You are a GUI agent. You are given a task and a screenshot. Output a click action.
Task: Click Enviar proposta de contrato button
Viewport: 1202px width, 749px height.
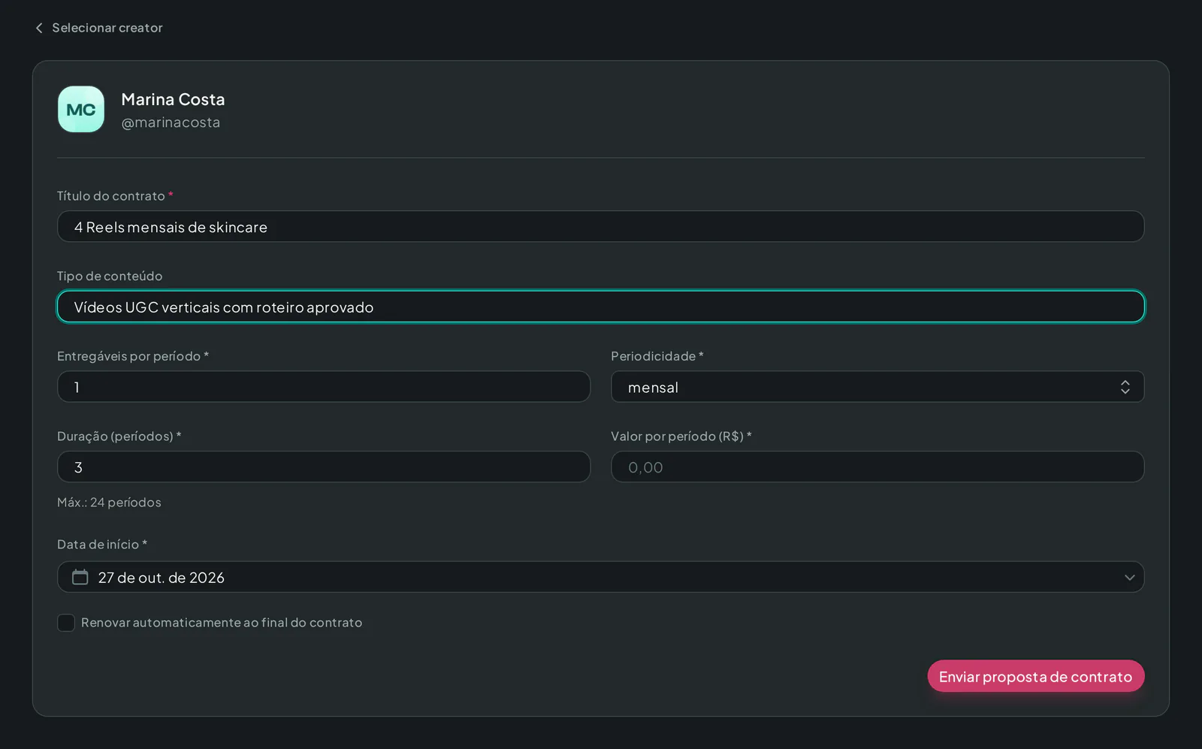(1036, 676)
